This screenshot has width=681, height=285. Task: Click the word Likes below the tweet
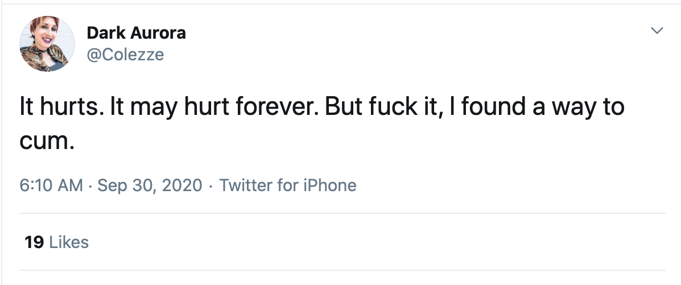tap(69, 242)
